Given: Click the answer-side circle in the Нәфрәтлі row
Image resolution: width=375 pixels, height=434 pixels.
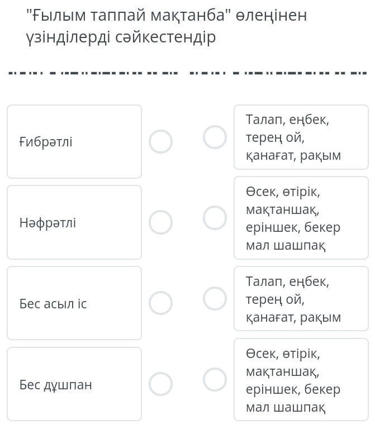Looking at the screenshot, I should point(215,218).
